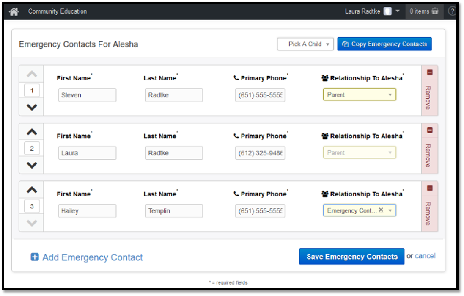Move contact 2 up with the arrow
This screenshot has width=464, height=296.
coord(32,132)
